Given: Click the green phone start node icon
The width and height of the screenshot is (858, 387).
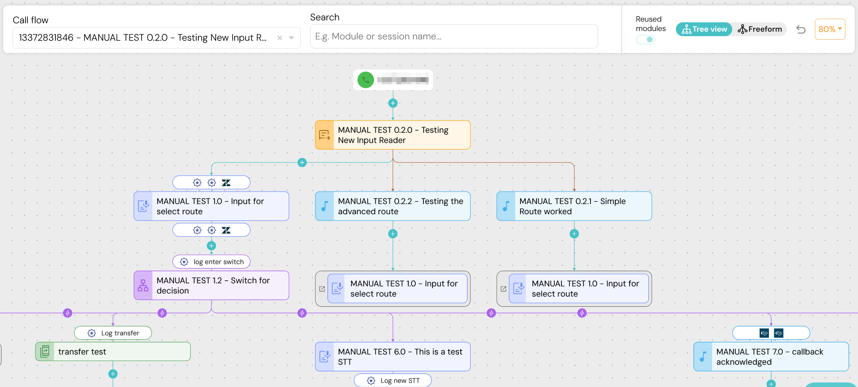Looking at the screenshot, I should (x=365, y=80).
